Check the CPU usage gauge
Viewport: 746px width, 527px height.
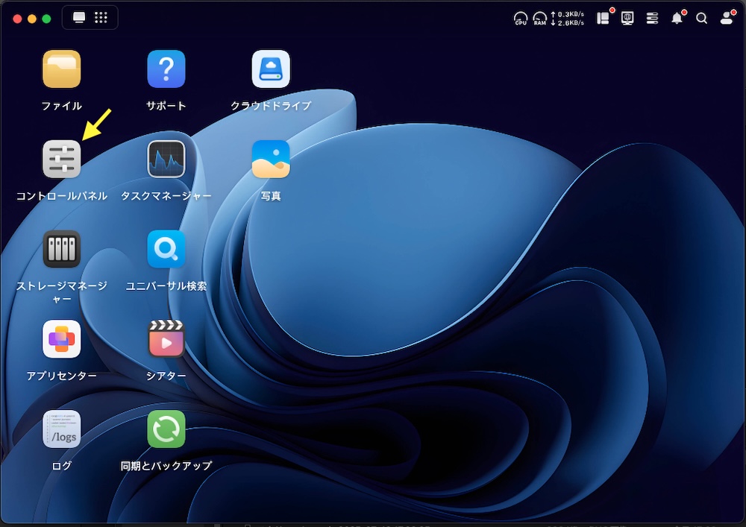[521, 19]
